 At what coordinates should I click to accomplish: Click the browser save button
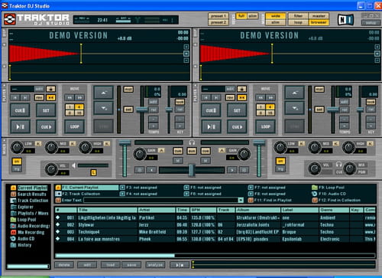pos(131,265)
